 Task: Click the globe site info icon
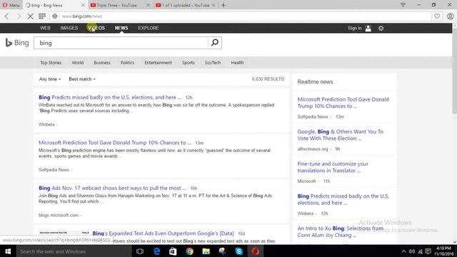point(55,16)
